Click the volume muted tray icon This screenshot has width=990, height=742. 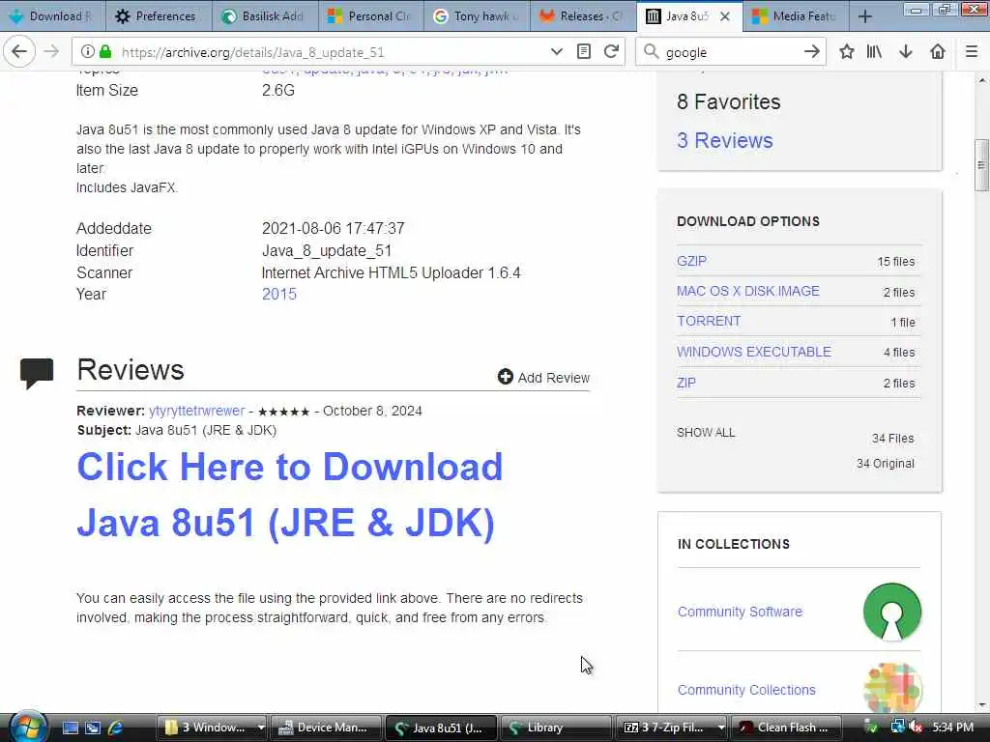[x=917, y=728]
